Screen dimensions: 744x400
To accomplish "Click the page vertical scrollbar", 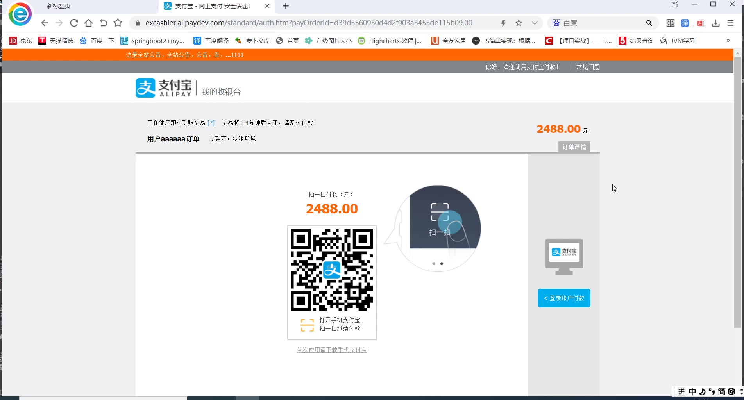I will point(737,191).
